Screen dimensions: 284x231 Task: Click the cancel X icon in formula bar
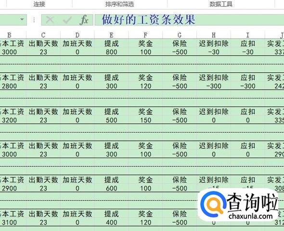(50, 20)
